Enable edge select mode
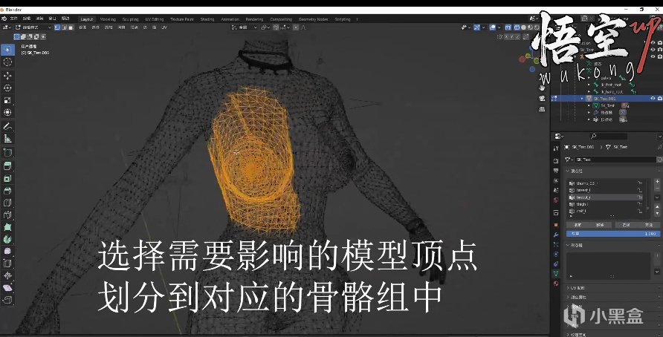663x337 pixels. coord(64,27)
